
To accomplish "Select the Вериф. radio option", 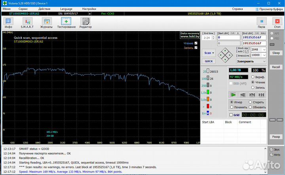I will [252, 77].
